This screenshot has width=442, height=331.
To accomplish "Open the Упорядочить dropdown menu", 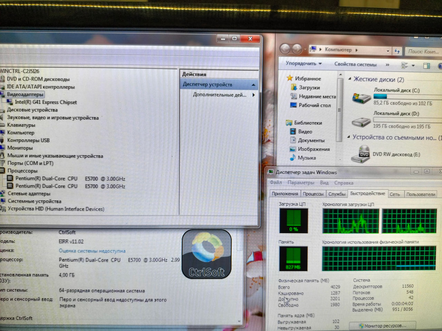I will tap(304, 64).
